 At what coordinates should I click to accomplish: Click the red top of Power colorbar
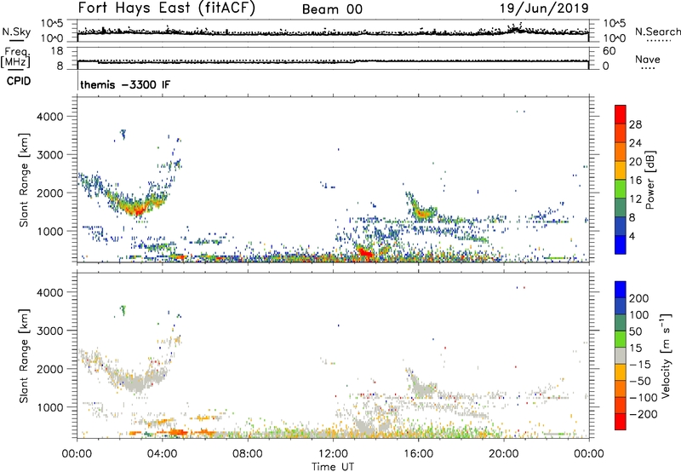tap(621, 114)
